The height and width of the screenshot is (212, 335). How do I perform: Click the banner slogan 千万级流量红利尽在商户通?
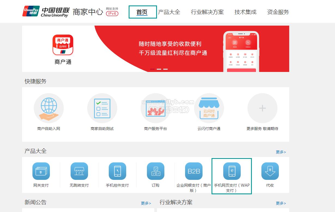173,53
